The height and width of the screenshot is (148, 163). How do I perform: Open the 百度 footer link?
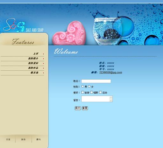point(8,139)
